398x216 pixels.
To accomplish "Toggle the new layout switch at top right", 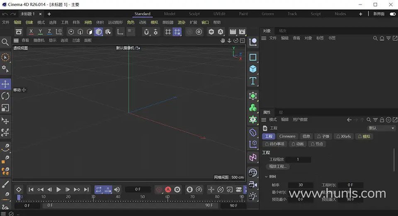I will (x=392, y=14).
